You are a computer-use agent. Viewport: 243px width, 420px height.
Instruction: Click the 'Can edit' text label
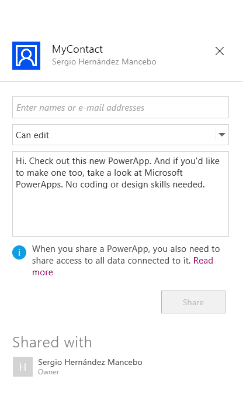coord(32,135)
